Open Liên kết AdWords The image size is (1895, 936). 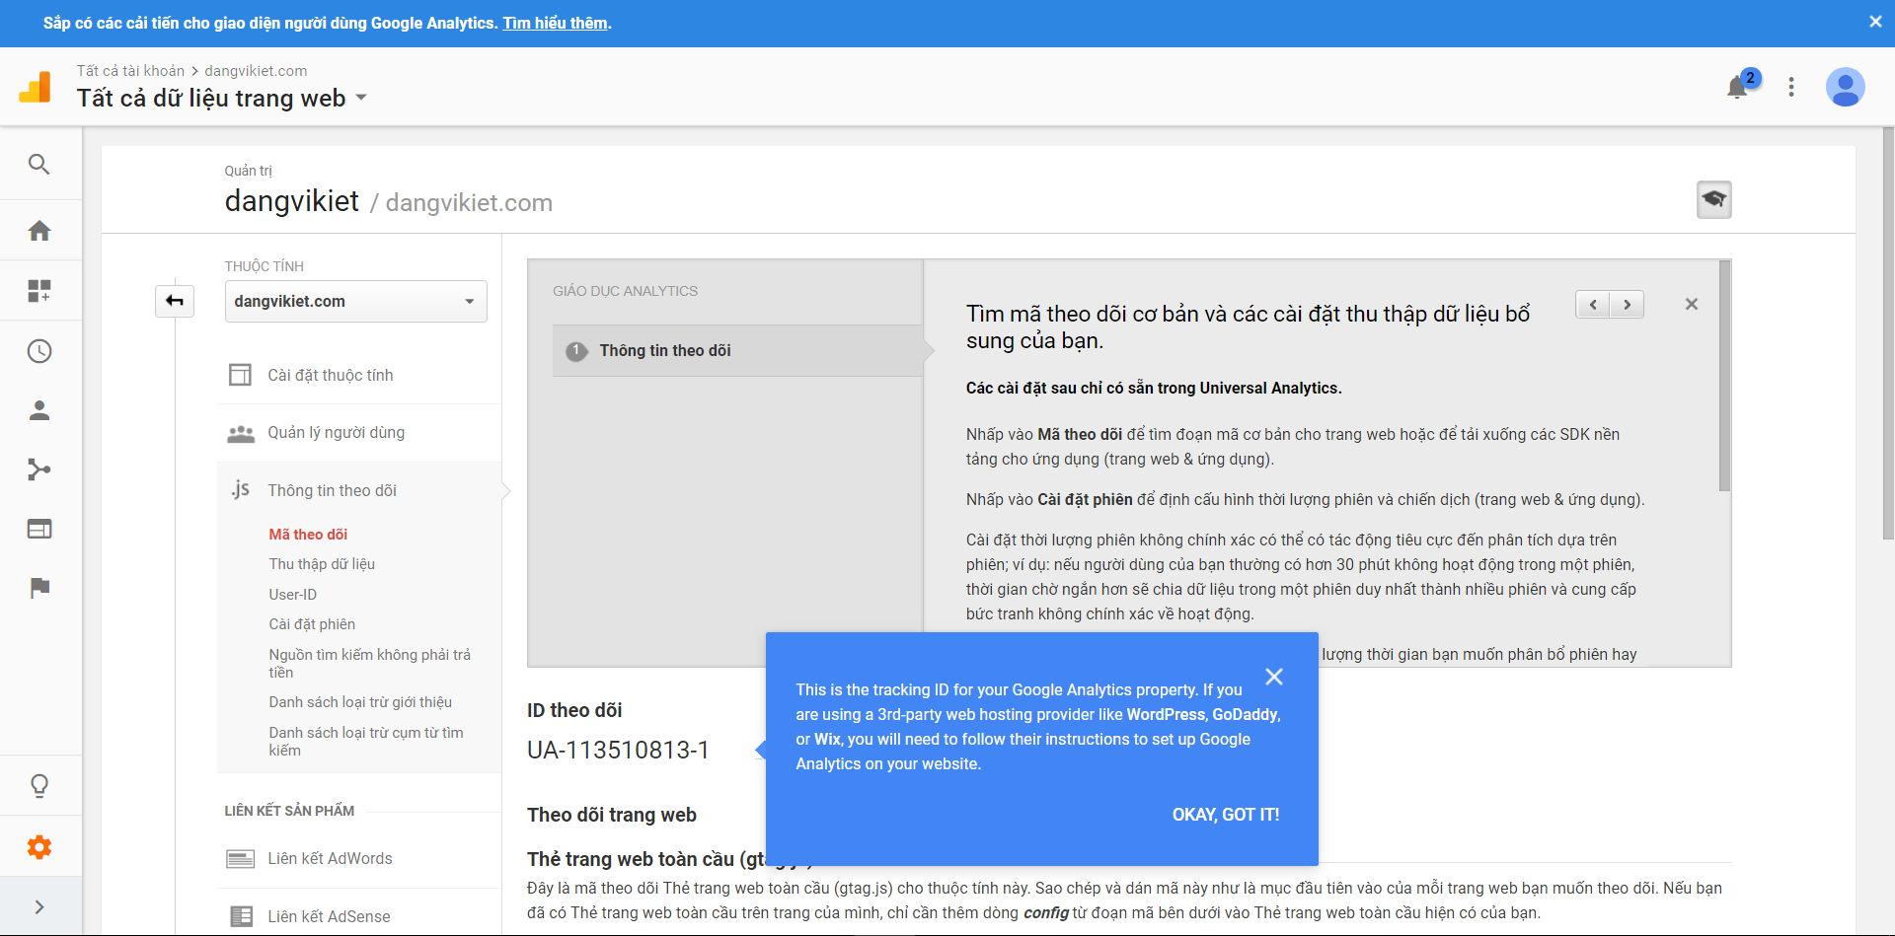[x=330, y=858]
